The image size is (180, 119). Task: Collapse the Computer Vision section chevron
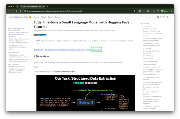28,52
